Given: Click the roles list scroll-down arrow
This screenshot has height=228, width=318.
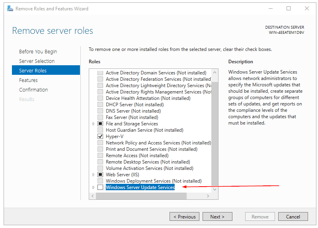Looking at the screenshot, I should (215, 189).
